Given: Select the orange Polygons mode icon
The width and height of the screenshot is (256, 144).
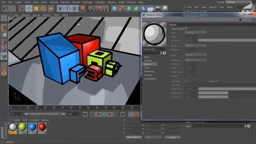Looking at the screenshot, I should pos(4,56).
